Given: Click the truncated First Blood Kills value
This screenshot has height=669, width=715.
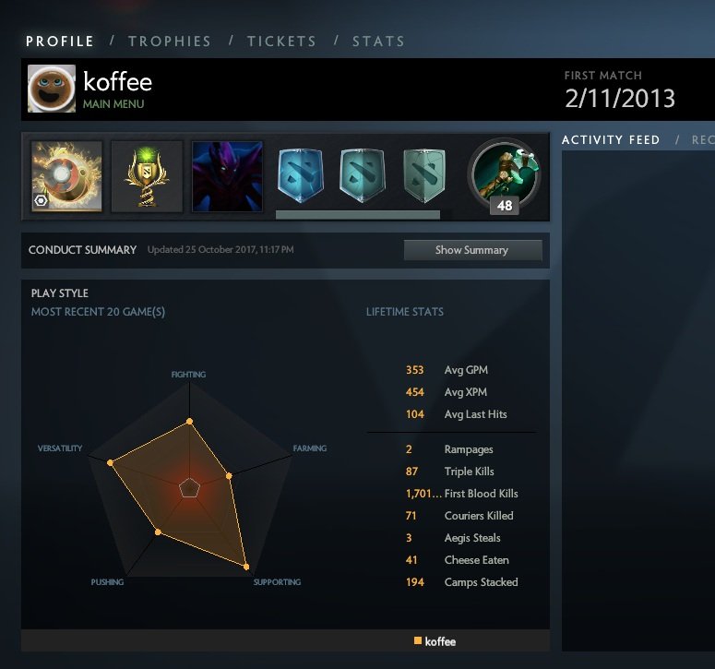Looking at the screenshot, I should click(x=423, y=494).
